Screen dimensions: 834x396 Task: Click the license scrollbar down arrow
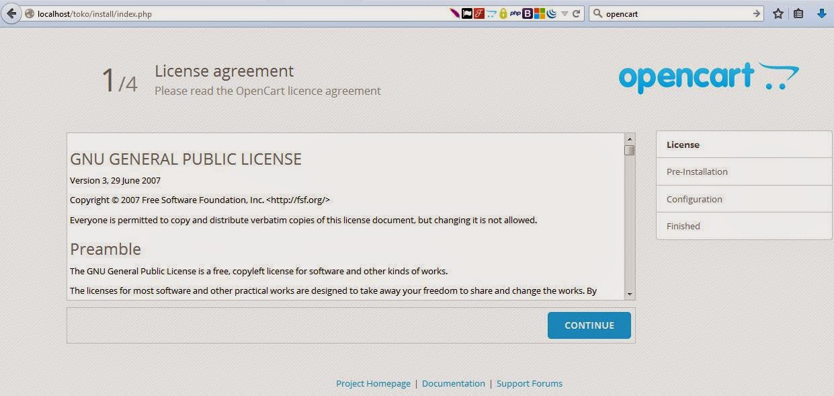630,294
